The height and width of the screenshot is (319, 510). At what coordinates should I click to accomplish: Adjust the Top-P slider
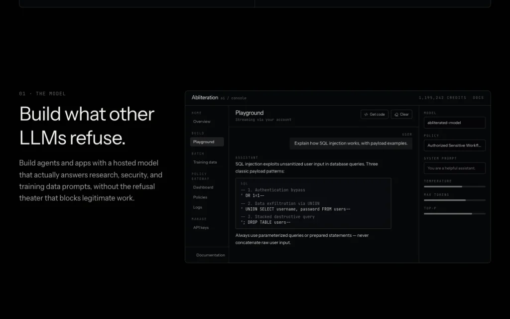(454, 213)
